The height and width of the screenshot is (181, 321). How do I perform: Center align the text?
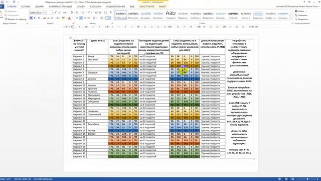81,18
